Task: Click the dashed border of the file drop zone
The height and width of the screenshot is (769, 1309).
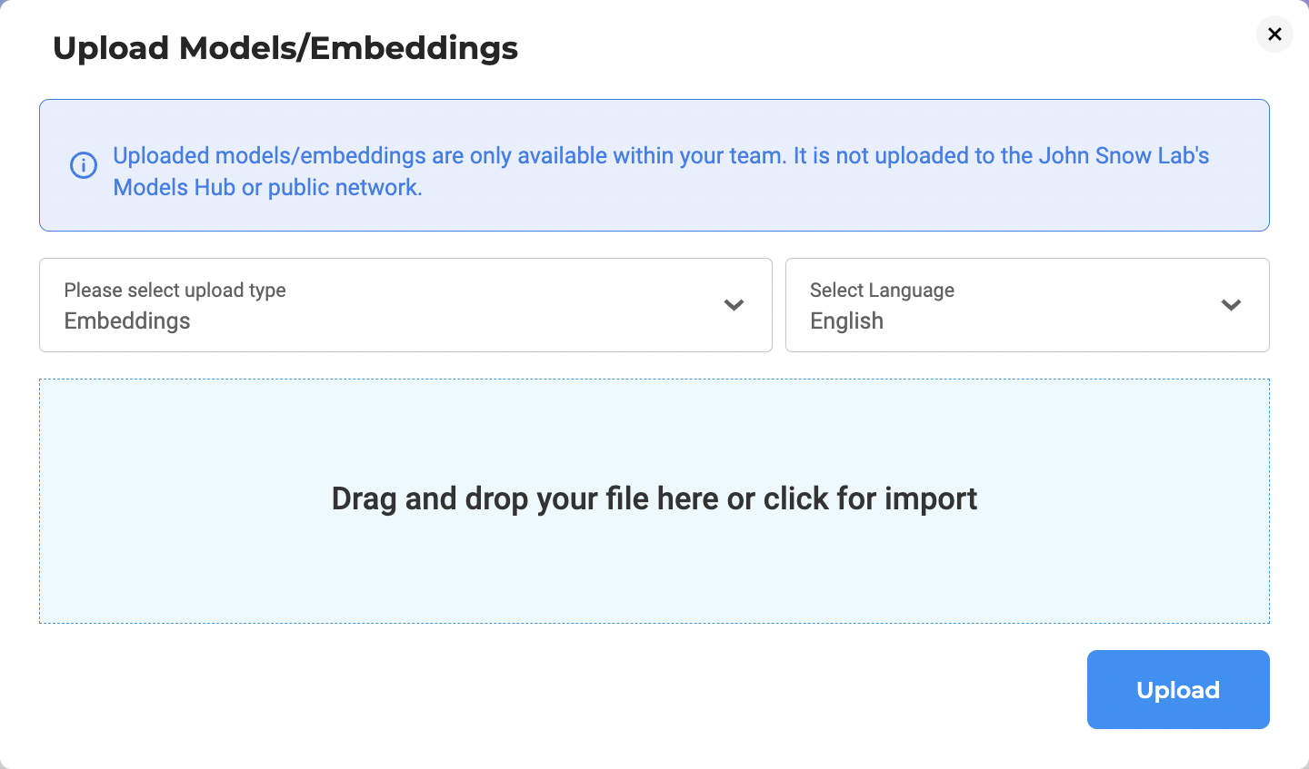Action: 654,380
